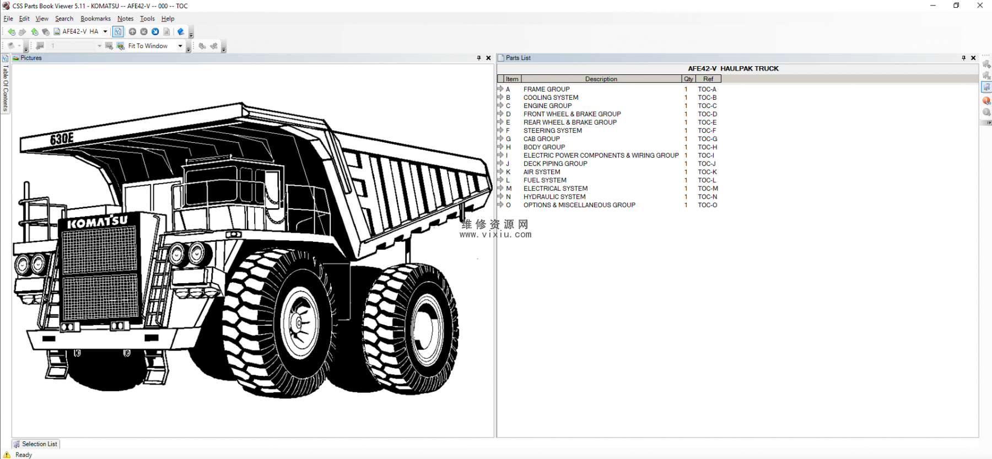Open the AFE42-V HA book dropdown

pyautogui.click(x=105, y=32)
